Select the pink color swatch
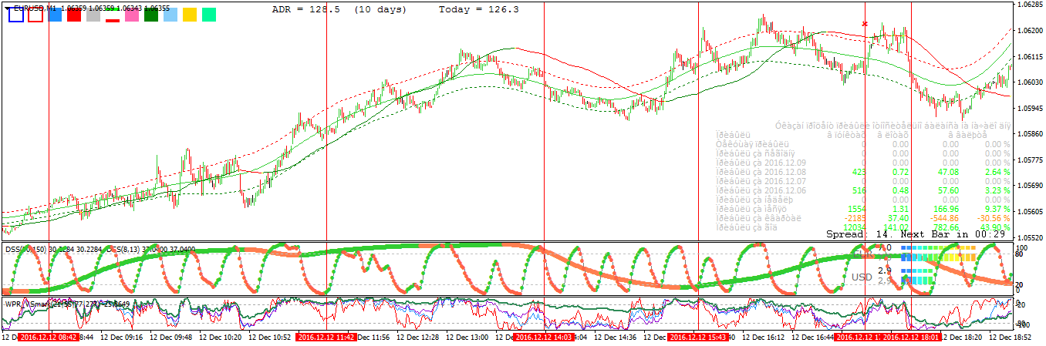 click(132, 15)
